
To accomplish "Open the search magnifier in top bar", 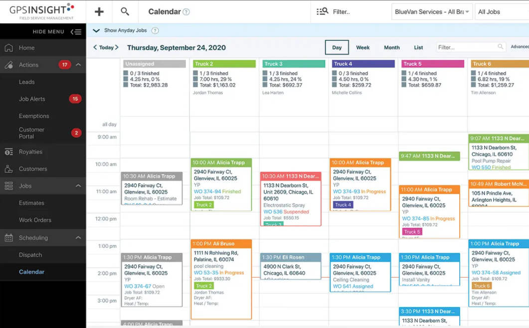I will pyautogui.click(x=125, y=11).
